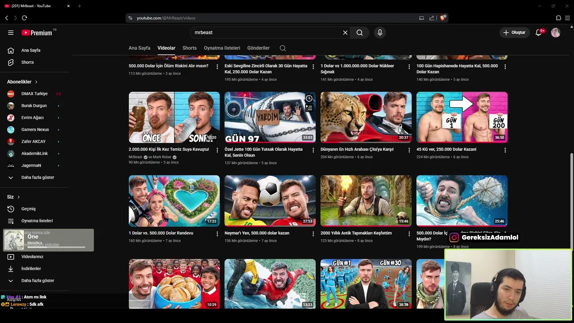Open options for Eski Sevgiline Zincirli video

click(x=313, y=66)
